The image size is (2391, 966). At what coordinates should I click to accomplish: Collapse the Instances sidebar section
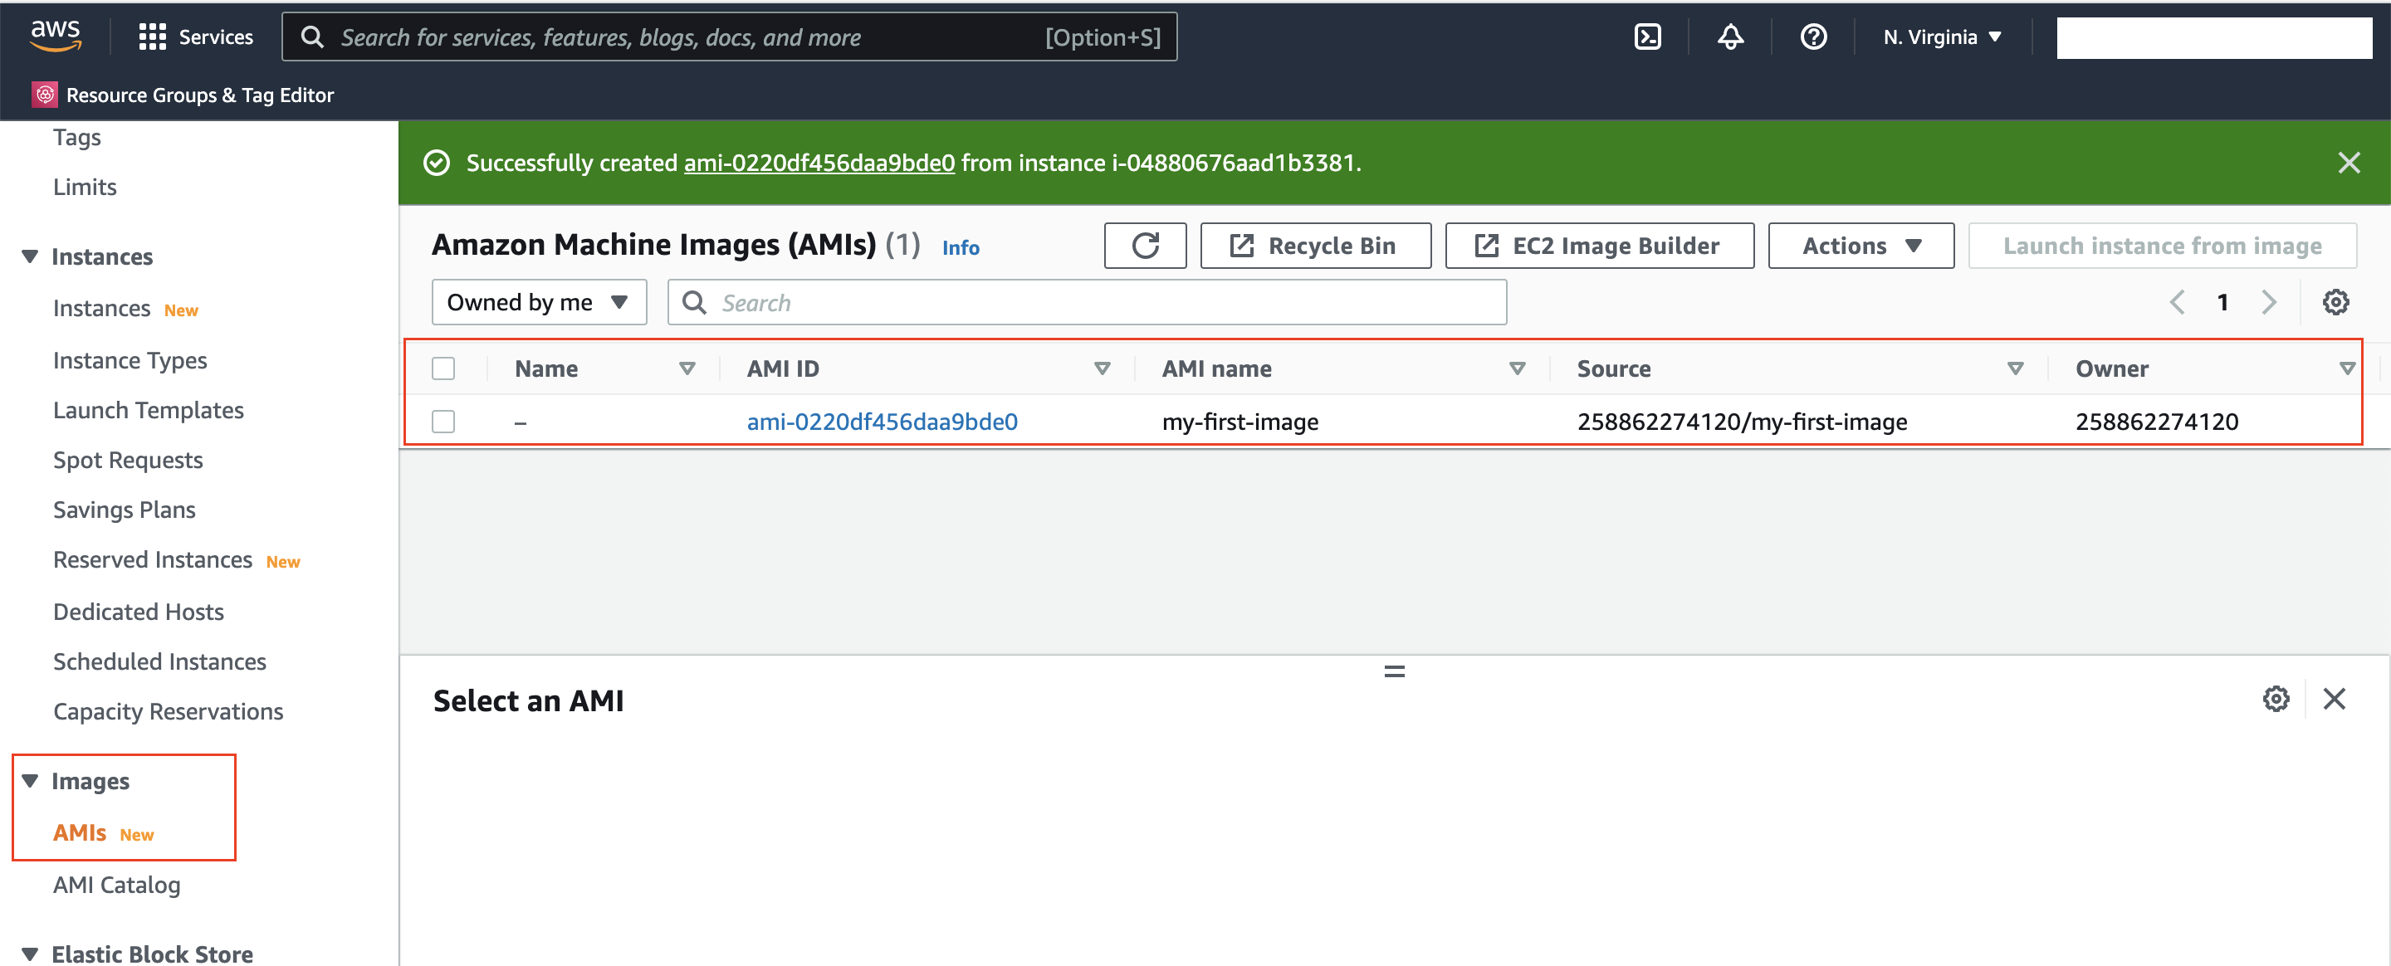click(30, 256)
